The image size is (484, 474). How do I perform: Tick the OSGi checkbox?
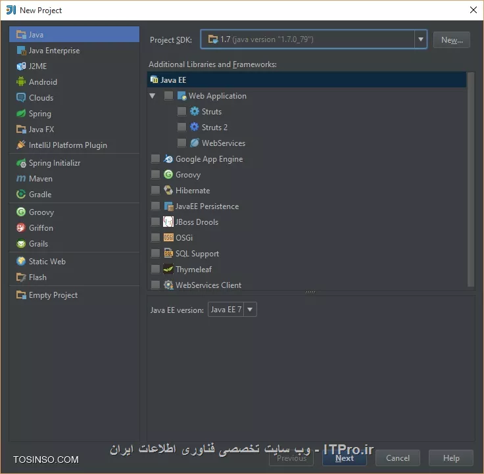155,237
